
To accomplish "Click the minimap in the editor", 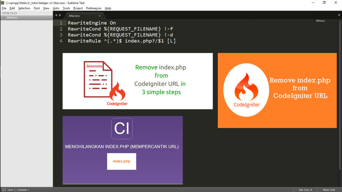I will tap(320, 21).
